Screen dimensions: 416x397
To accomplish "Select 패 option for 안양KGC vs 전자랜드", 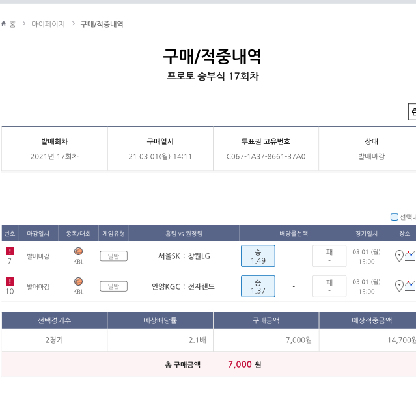I will (329, 286).
